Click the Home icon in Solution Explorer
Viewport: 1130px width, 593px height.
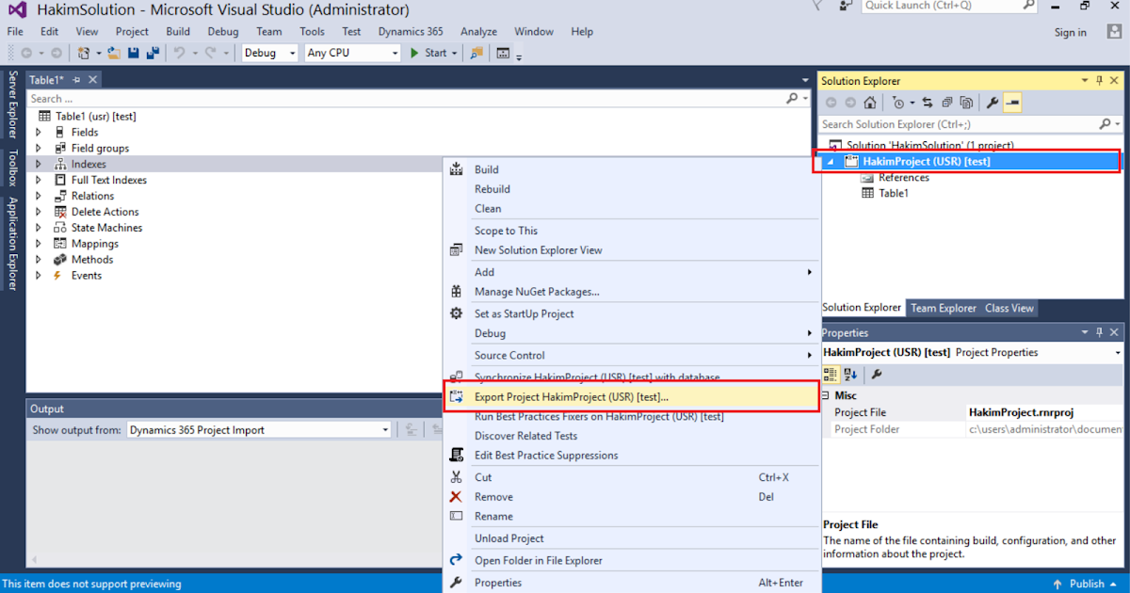point(870,102)
